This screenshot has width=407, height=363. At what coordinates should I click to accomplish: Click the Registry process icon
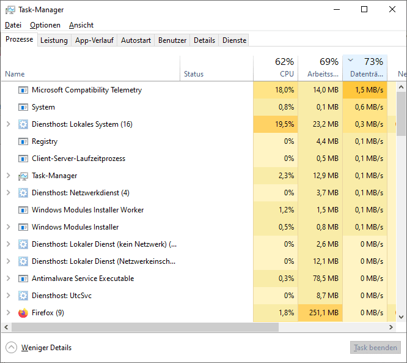coord(23,141)
